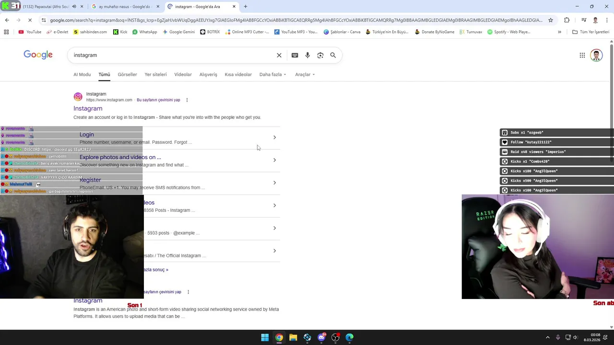Switch to the Yer siteleri tab
Viewport: 614px width, 345px height.
(155, 75)
